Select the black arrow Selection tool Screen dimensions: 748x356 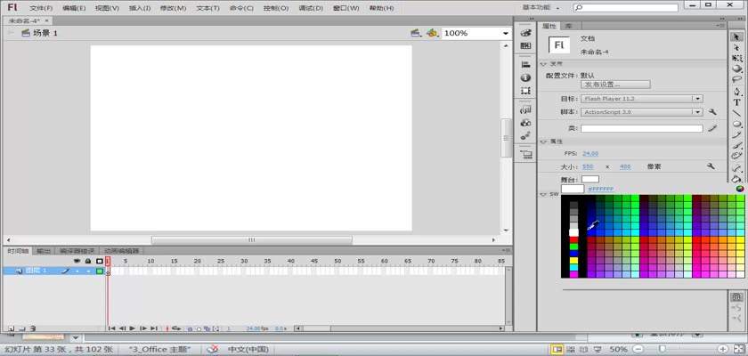(x=737, y=37)
